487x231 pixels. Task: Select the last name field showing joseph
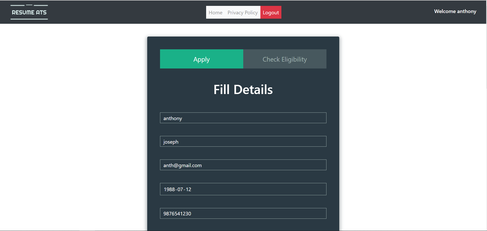pyautogui.click(x=243, y=141)
